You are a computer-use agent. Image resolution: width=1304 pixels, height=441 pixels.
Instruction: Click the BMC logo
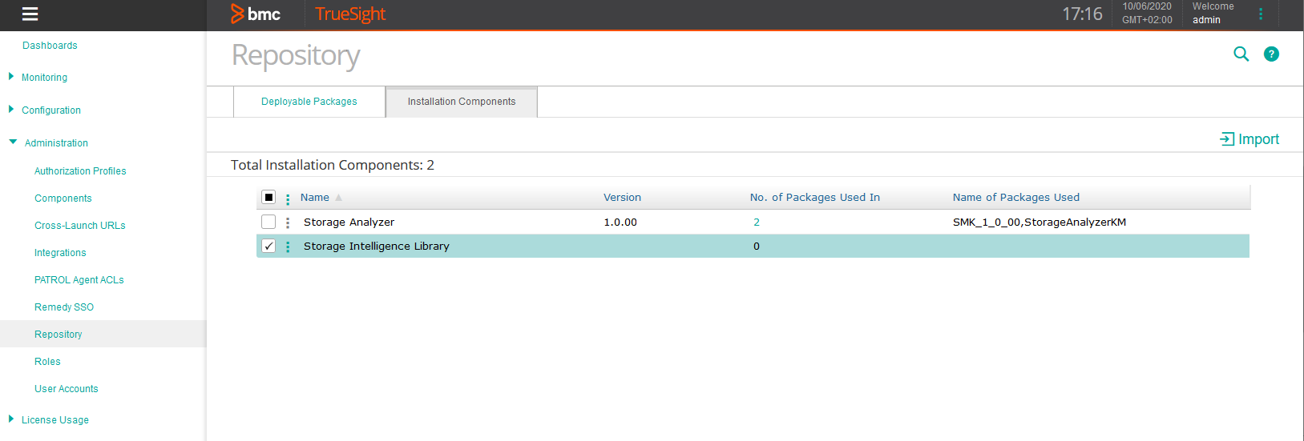pos(256,14)
